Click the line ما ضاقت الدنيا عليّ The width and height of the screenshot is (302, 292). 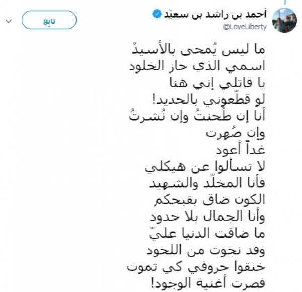(207, 233)
